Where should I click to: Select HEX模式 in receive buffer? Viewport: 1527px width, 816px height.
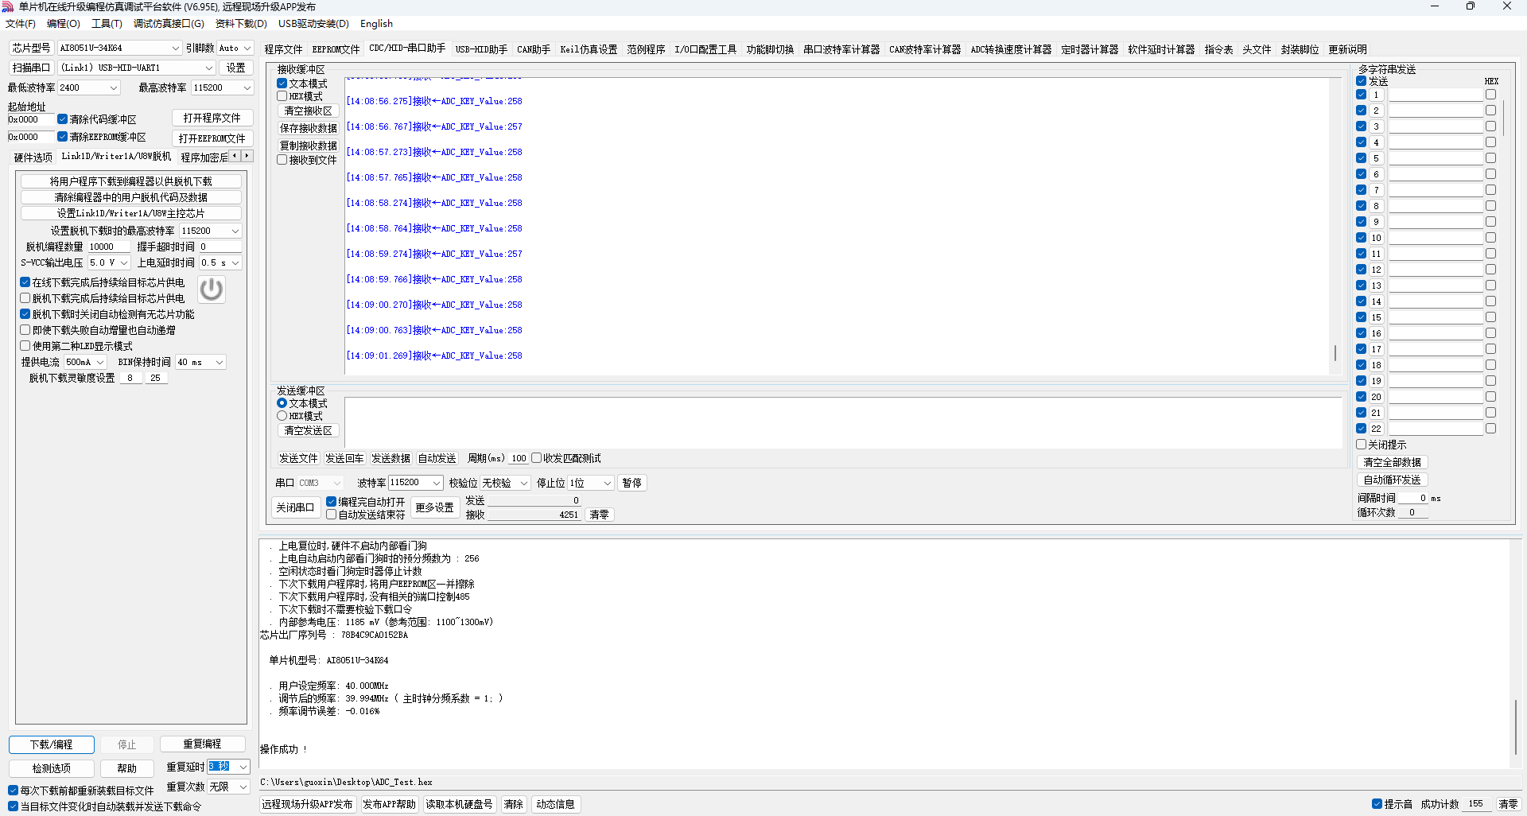point(282,96)
